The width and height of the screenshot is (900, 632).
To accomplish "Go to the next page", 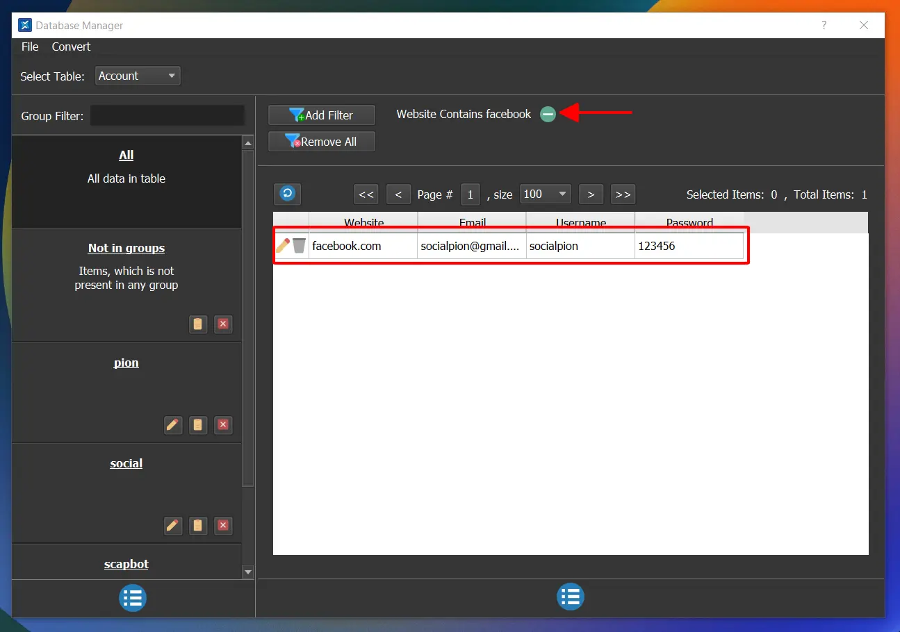I will pos(591,194).
